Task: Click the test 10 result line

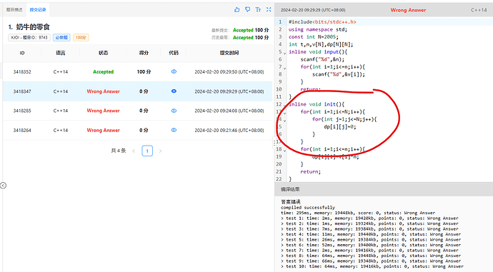Action: click(x=372, y=266)
